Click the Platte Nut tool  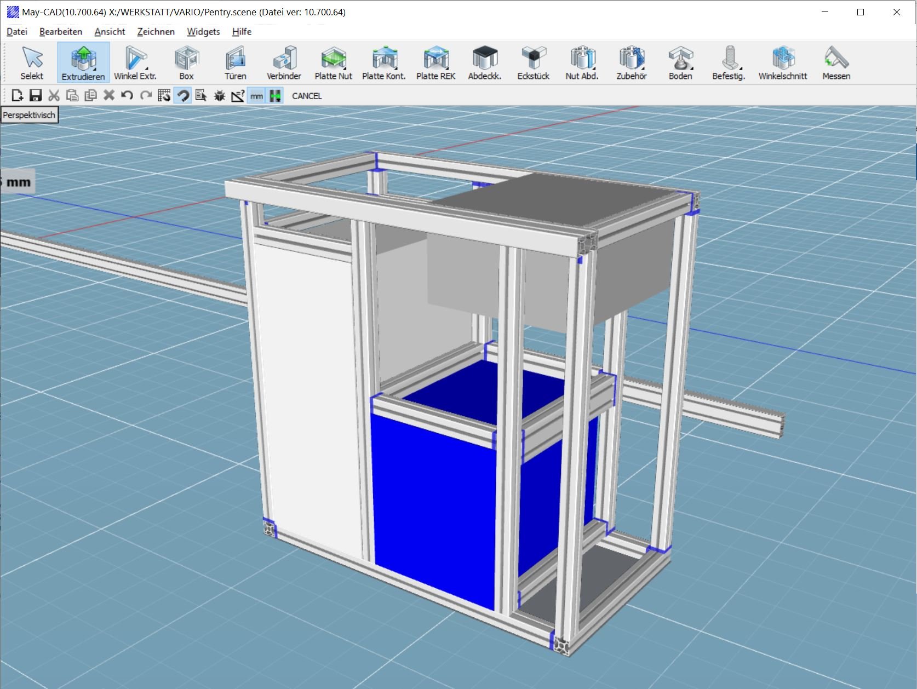point(333,63)
